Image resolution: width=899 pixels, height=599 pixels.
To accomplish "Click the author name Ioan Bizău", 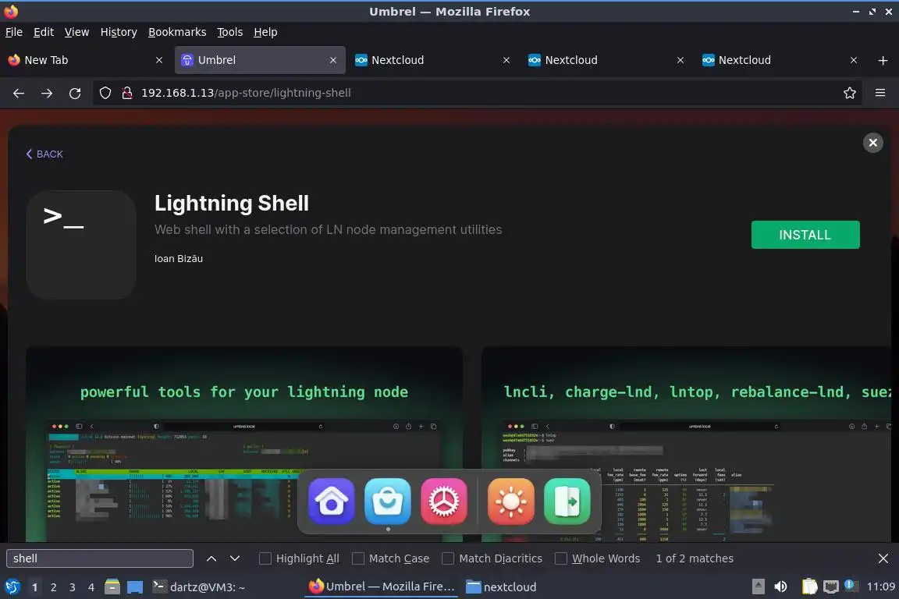I will [x=178, y=258].
